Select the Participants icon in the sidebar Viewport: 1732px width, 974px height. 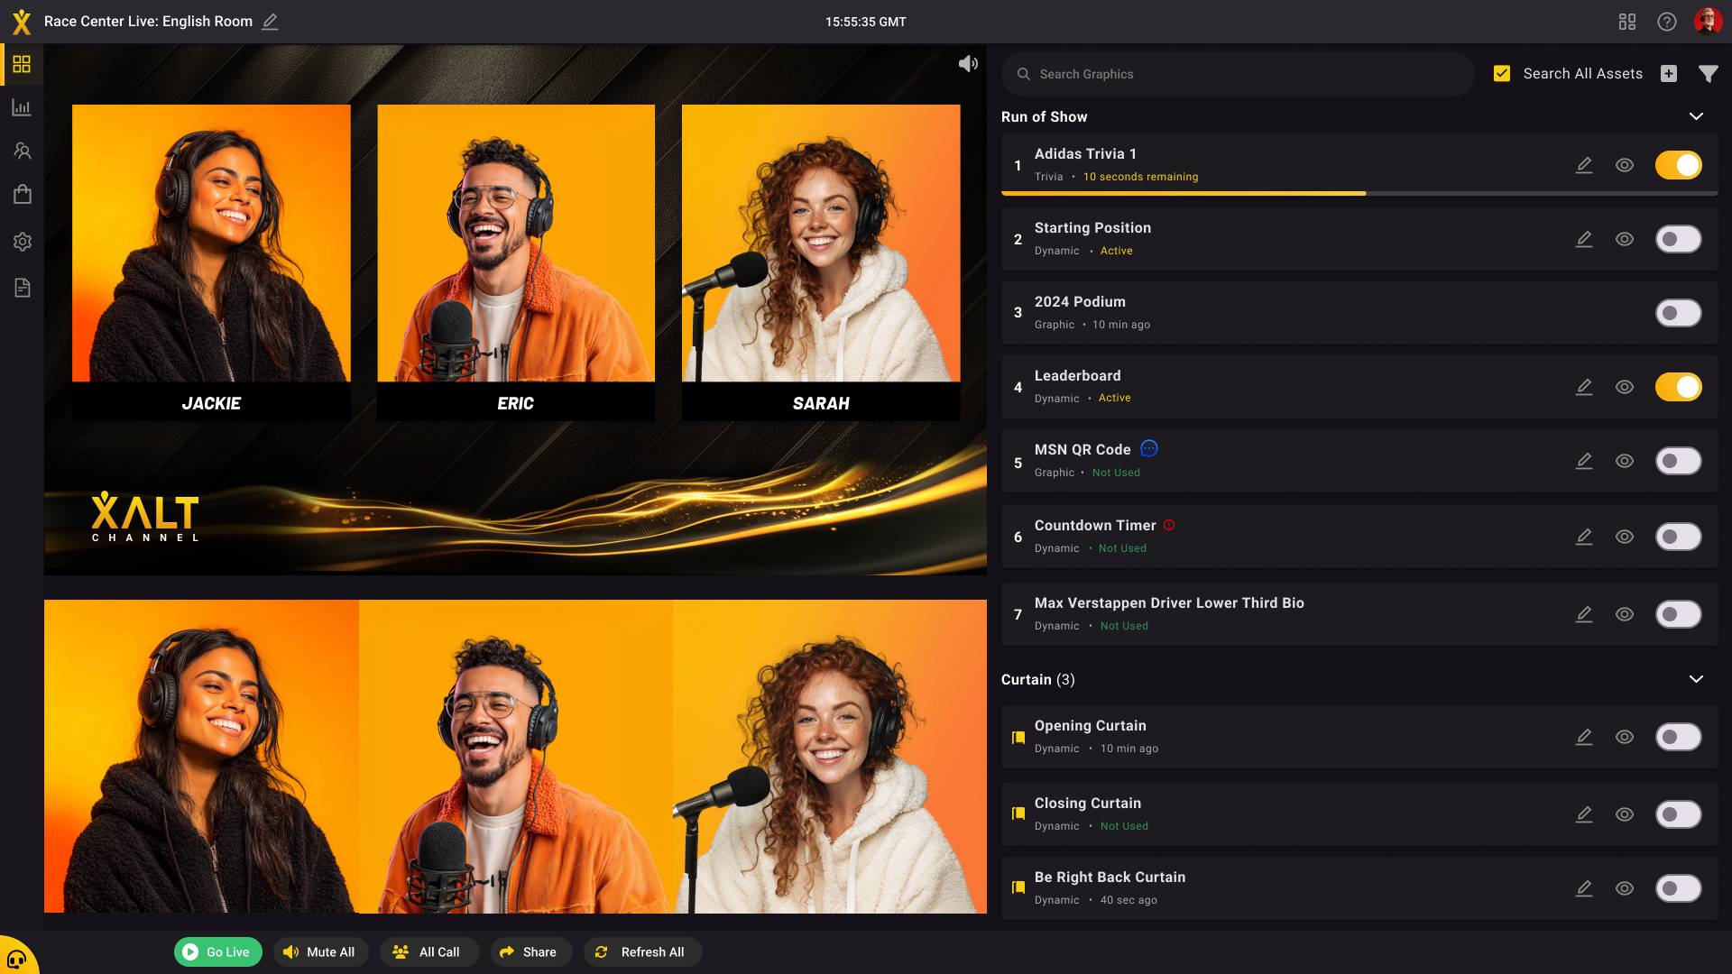tap(22, 151)
